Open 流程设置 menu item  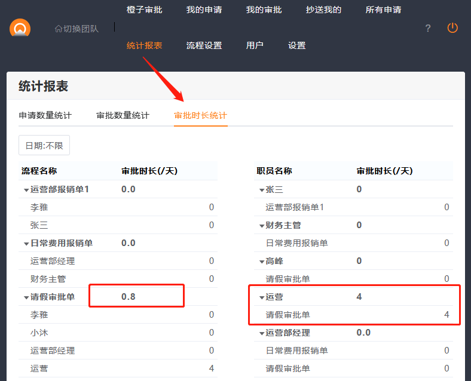tap(204, 45)
